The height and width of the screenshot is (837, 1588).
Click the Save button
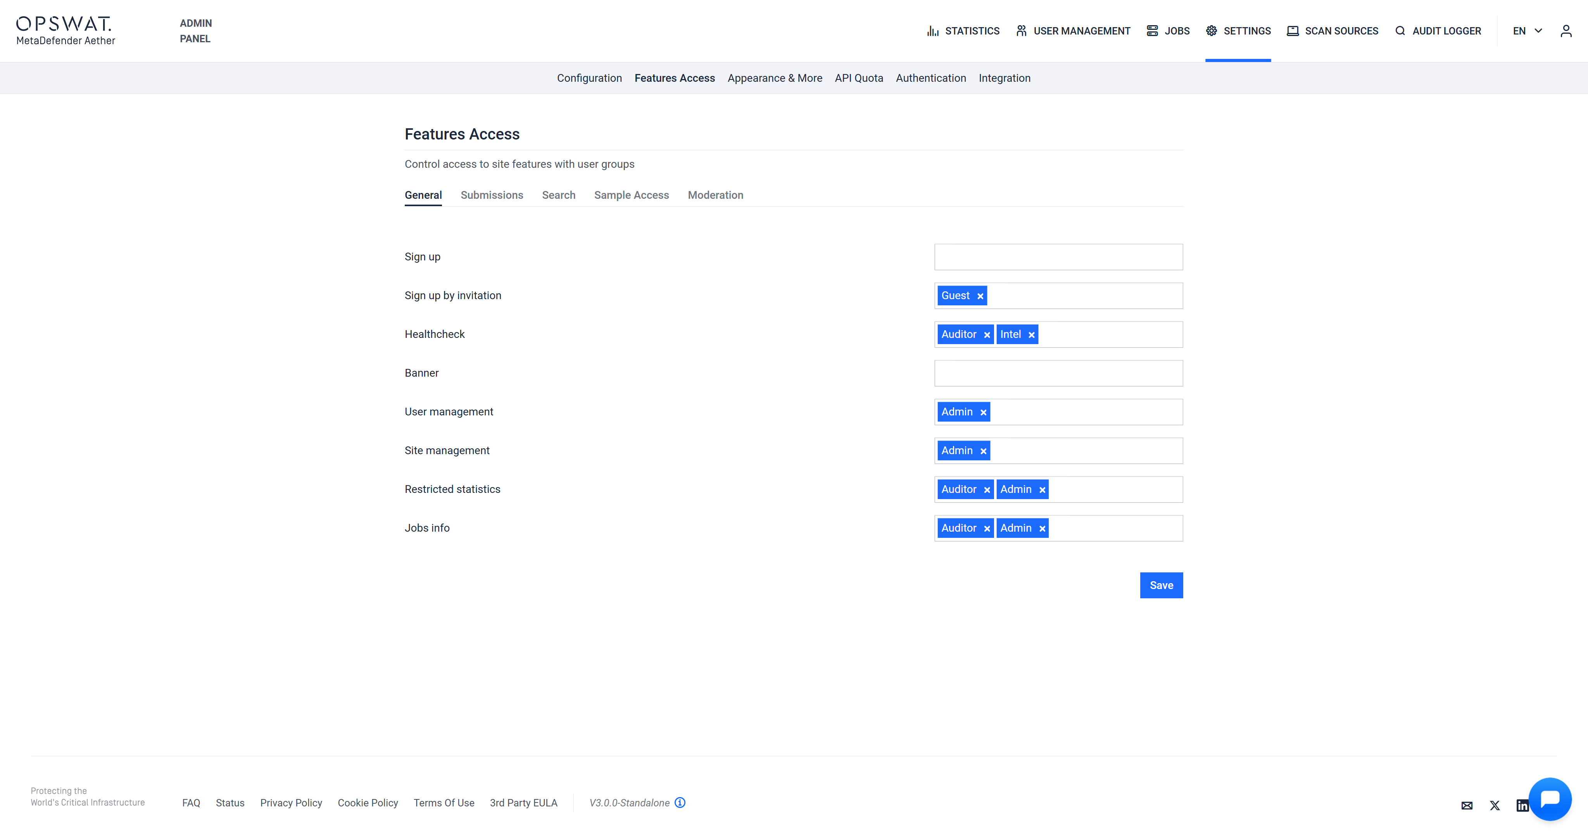1161,585
